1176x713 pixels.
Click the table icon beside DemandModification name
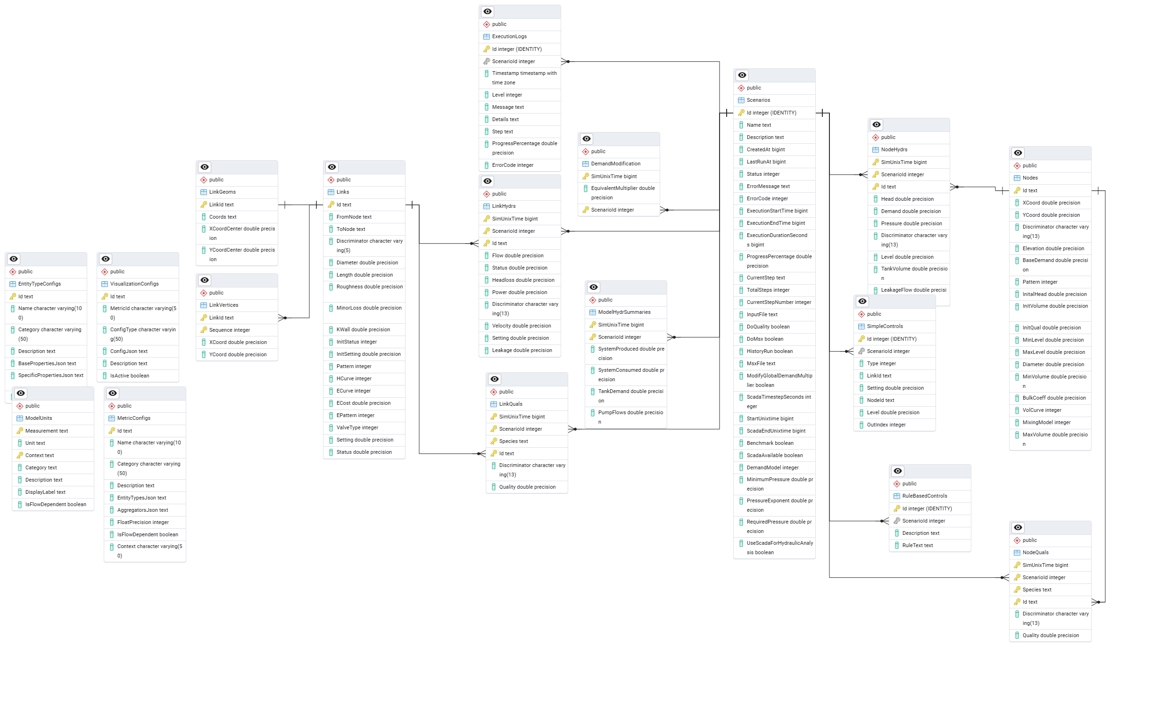coord(586,164)
